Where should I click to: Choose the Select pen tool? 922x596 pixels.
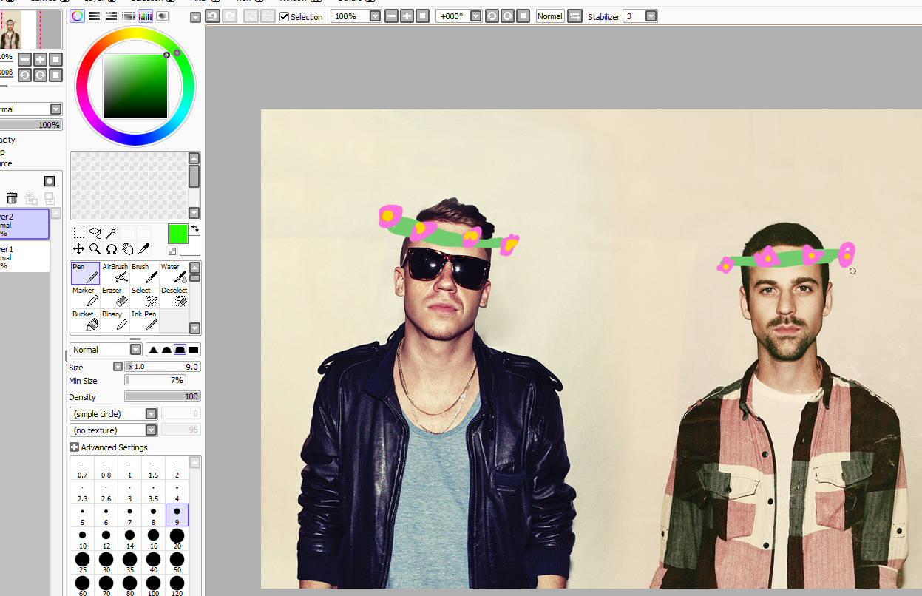pos(145,297)
